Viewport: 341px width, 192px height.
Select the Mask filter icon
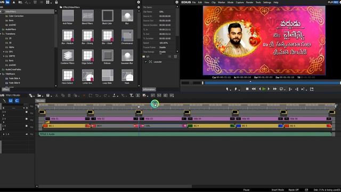coord(127,75)
